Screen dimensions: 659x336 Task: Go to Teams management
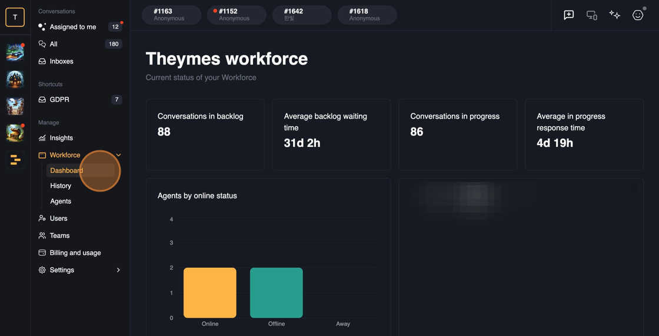[80, 236]
